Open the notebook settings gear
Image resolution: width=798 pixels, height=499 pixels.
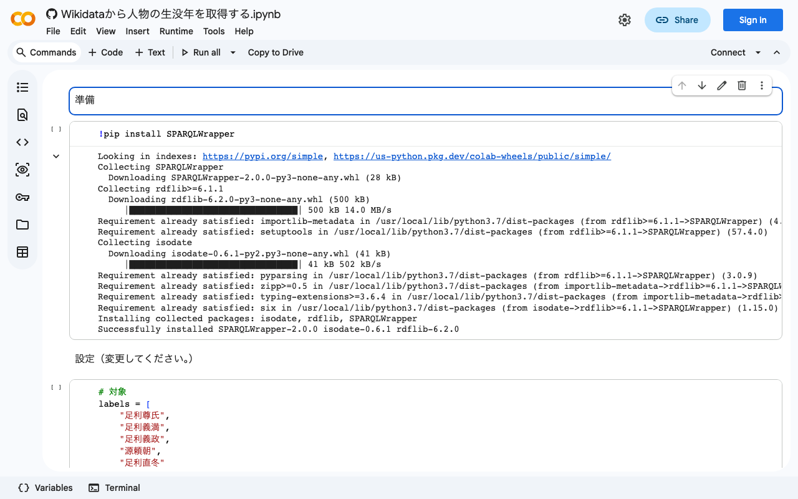[x=625, y=19]
